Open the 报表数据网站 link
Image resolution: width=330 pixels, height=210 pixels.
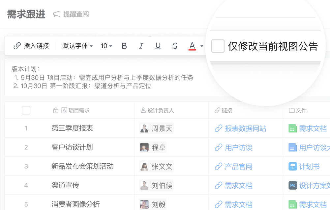click(245, 128)
